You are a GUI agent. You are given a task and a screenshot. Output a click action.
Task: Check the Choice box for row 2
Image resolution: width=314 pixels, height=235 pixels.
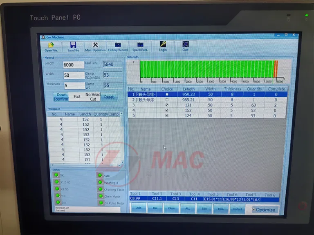click(167, 100)
